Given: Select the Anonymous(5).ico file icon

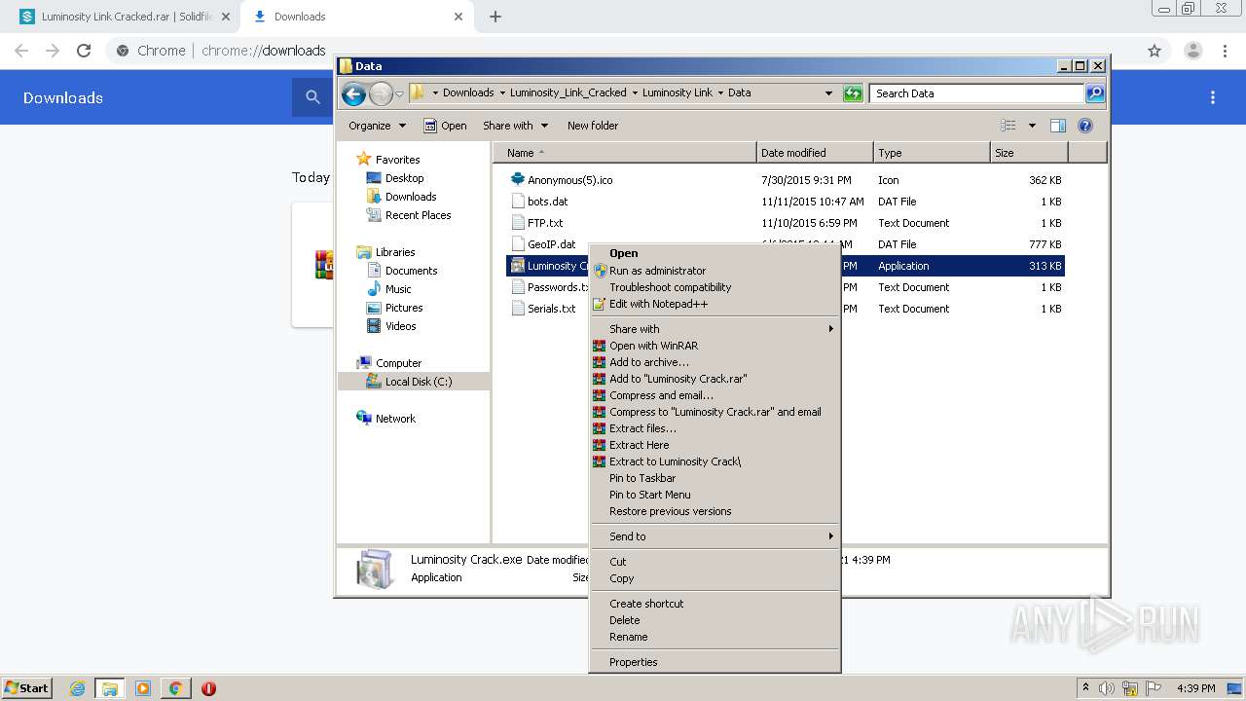Looking at the screenshot, I should tap(518, 180).
